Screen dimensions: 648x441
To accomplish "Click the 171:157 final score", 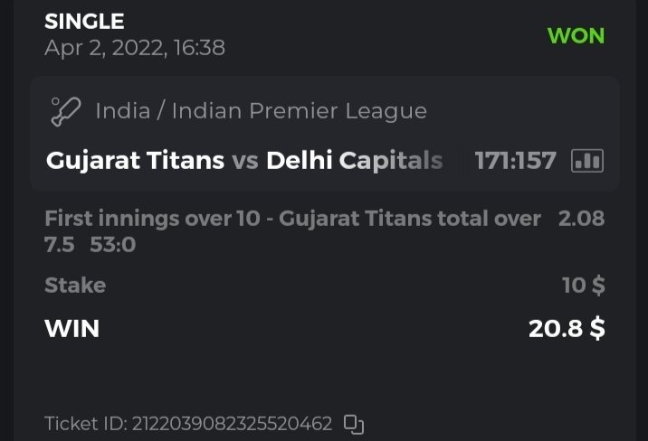I will 515,161.
